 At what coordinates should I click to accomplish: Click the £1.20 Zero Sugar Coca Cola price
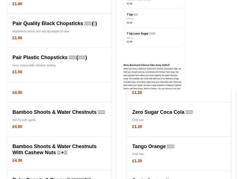click(x=137, y=127)
